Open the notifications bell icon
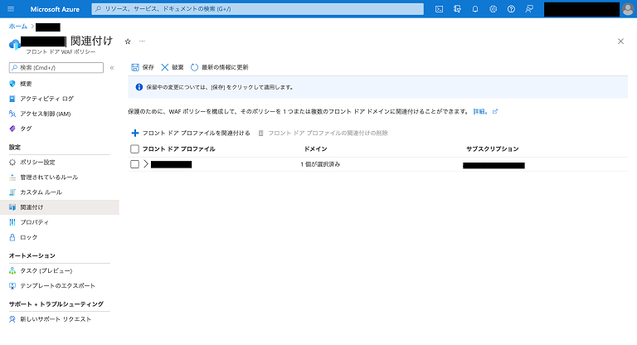 coord(475,8)
